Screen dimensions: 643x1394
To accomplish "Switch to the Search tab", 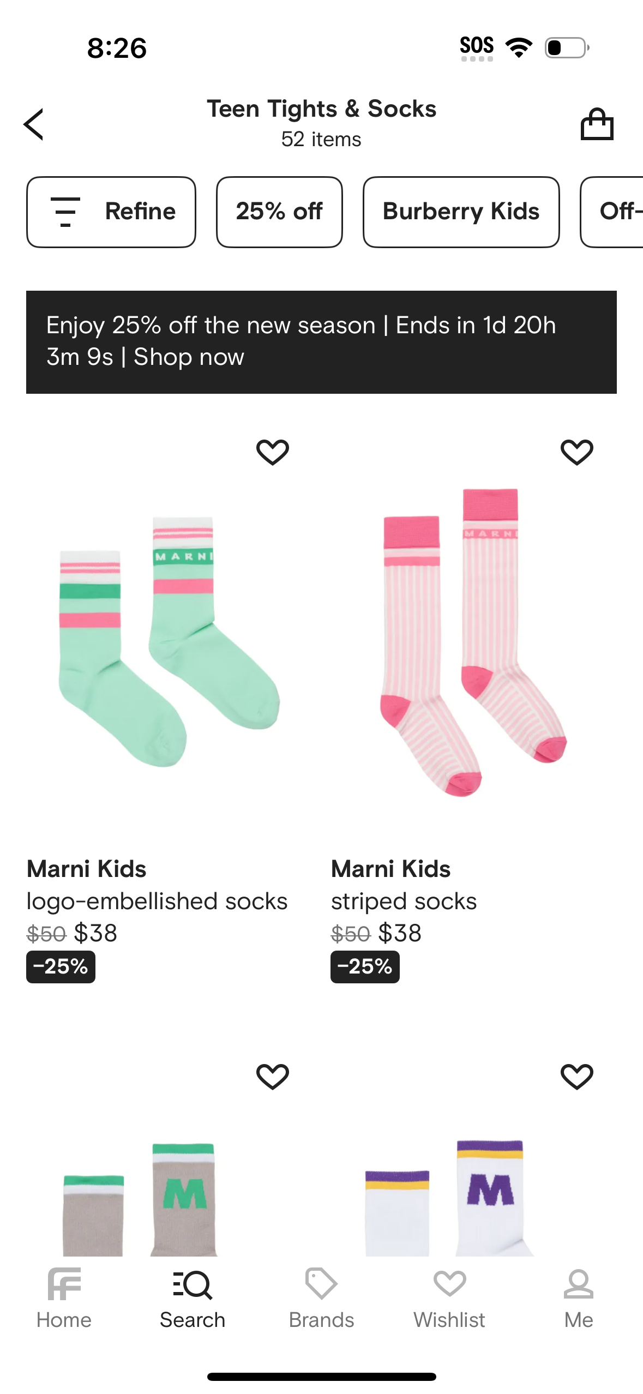I will [193, 1299].
